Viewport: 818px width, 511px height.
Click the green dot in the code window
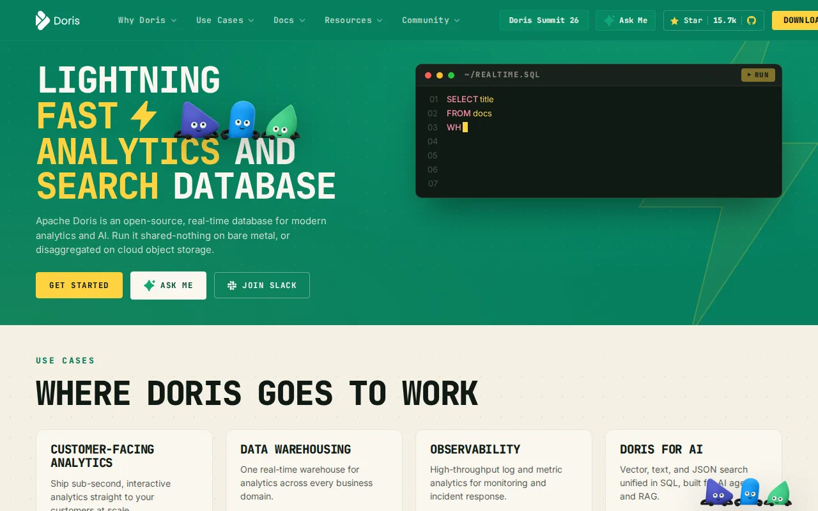(x=451, y=75)
